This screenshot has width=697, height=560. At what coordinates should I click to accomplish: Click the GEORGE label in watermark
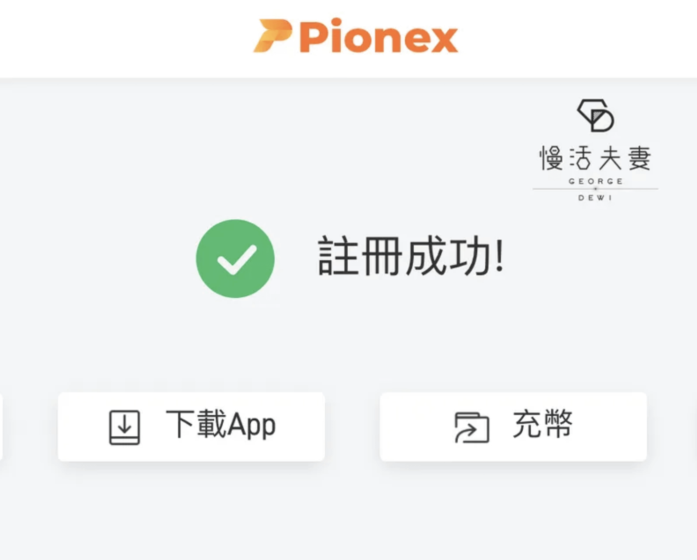tap(595, 181)
